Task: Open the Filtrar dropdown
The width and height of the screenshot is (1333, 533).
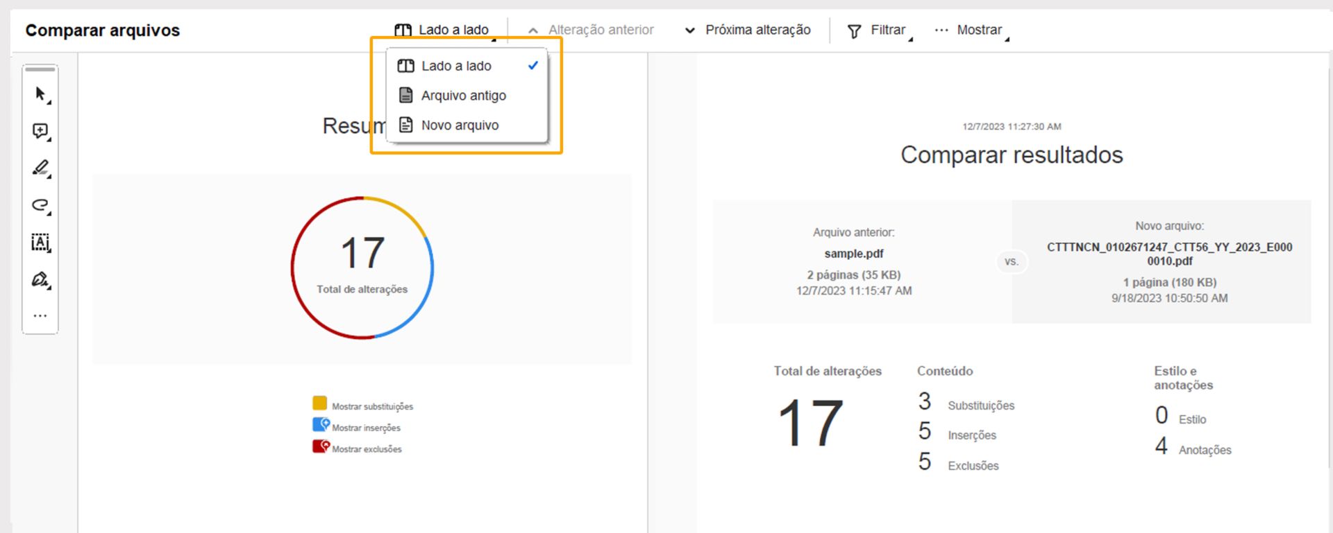Action: tap(879, 30)
